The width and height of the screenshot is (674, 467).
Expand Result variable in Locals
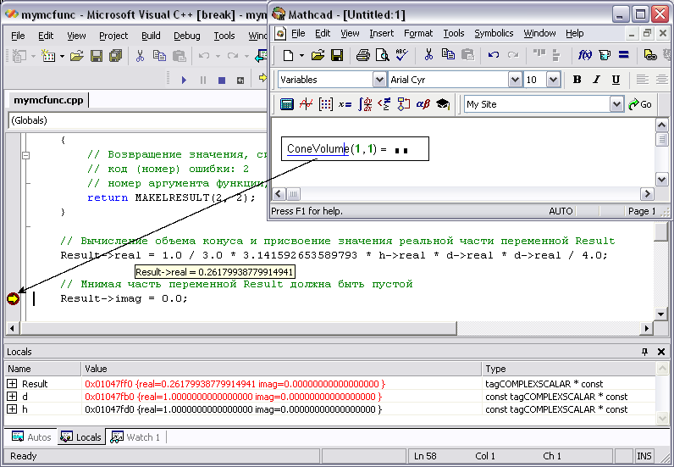point(12,383)
